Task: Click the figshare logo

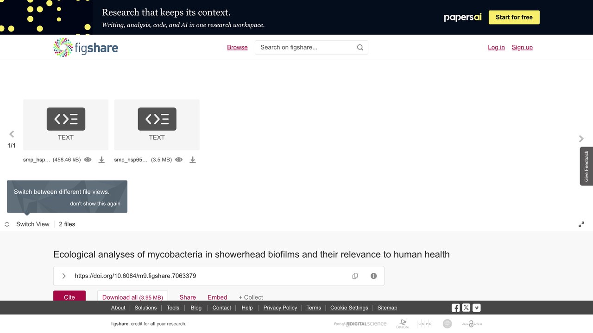Action: pyautogui.click(x=86, y=47)
